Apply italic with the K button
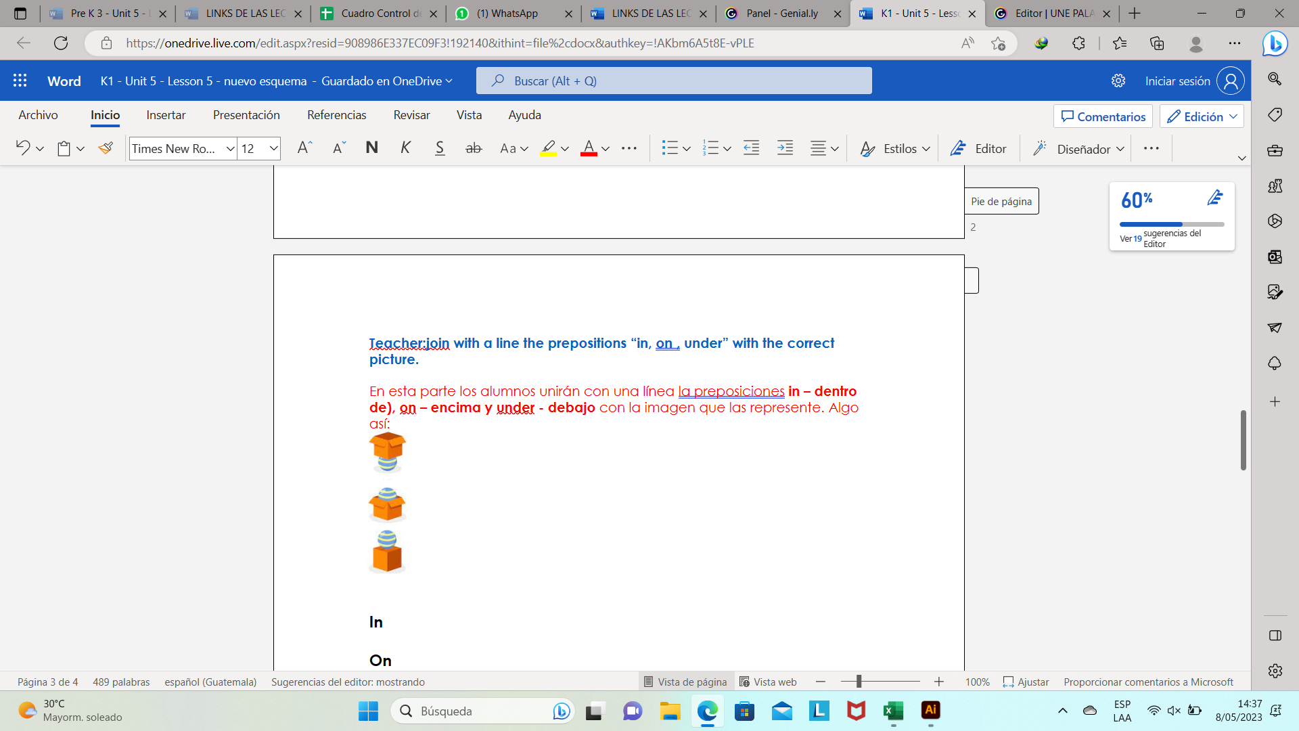The width and height of the screenshot is (1299, 731). tap(405, 148)
